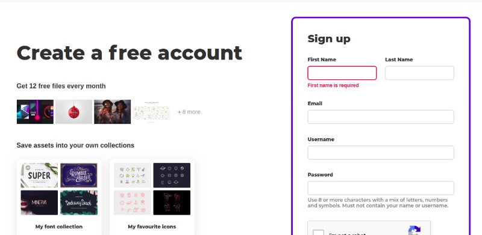Click the Username text field
The height and width of the screenshot is (235, 482).
381,153
